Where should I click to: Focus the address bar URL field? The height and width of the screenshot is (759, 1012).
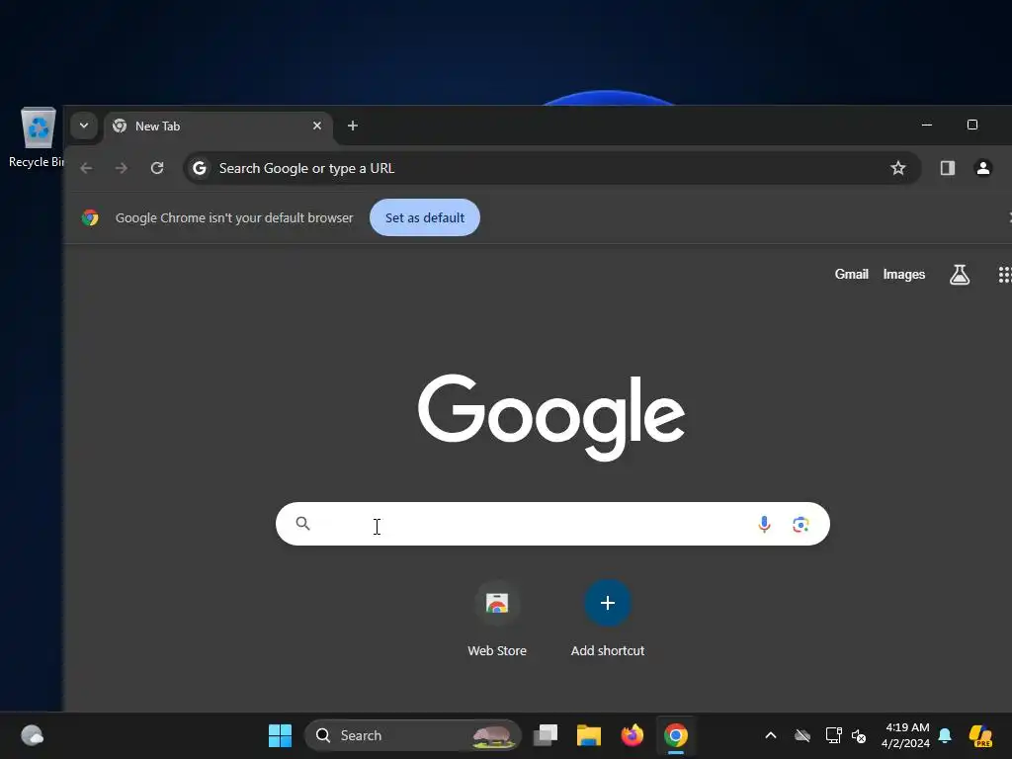click(x=551, y=168)
